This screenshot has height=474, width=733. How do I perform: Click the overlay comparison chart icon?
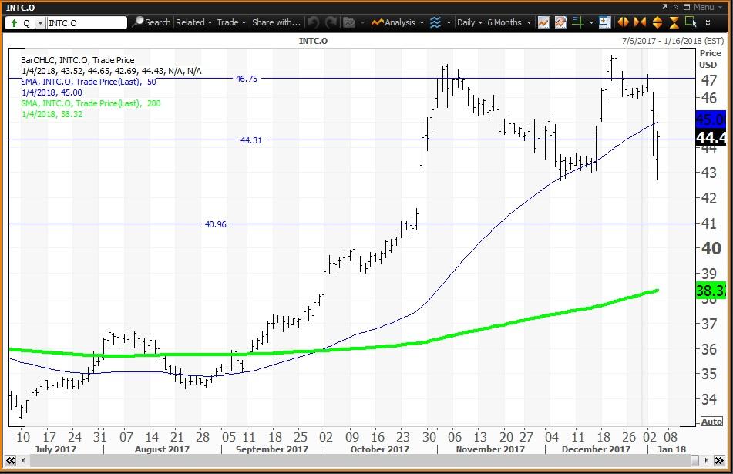click(x=560, y=22)
